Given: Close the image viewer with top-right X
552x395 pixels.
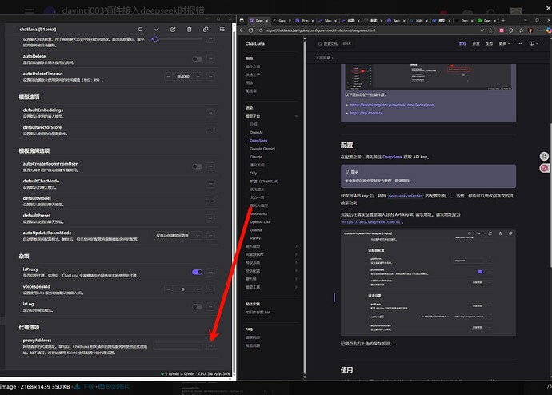Looking at the screenshot, I should [548, 7].
